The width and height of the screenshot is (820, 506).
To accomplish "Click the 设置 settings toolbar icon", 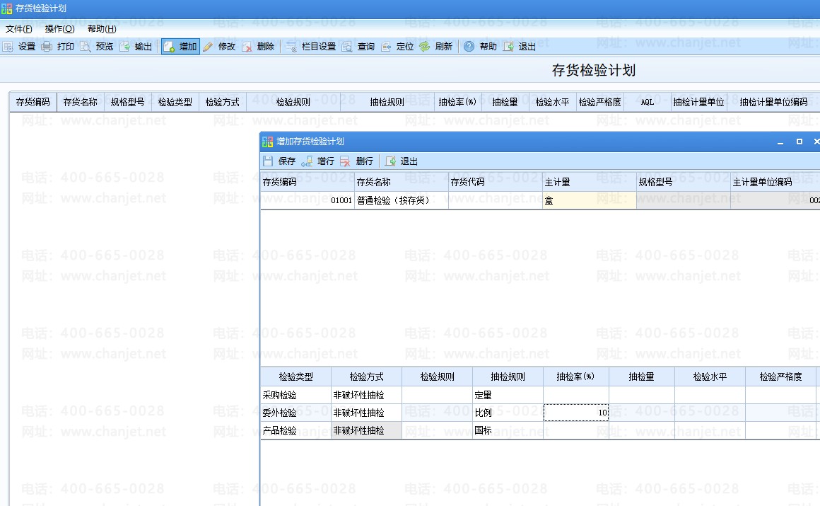I will [x=8, y=47].
